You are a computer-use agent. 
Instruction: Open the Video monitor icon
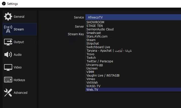click(x=8, y=67)
